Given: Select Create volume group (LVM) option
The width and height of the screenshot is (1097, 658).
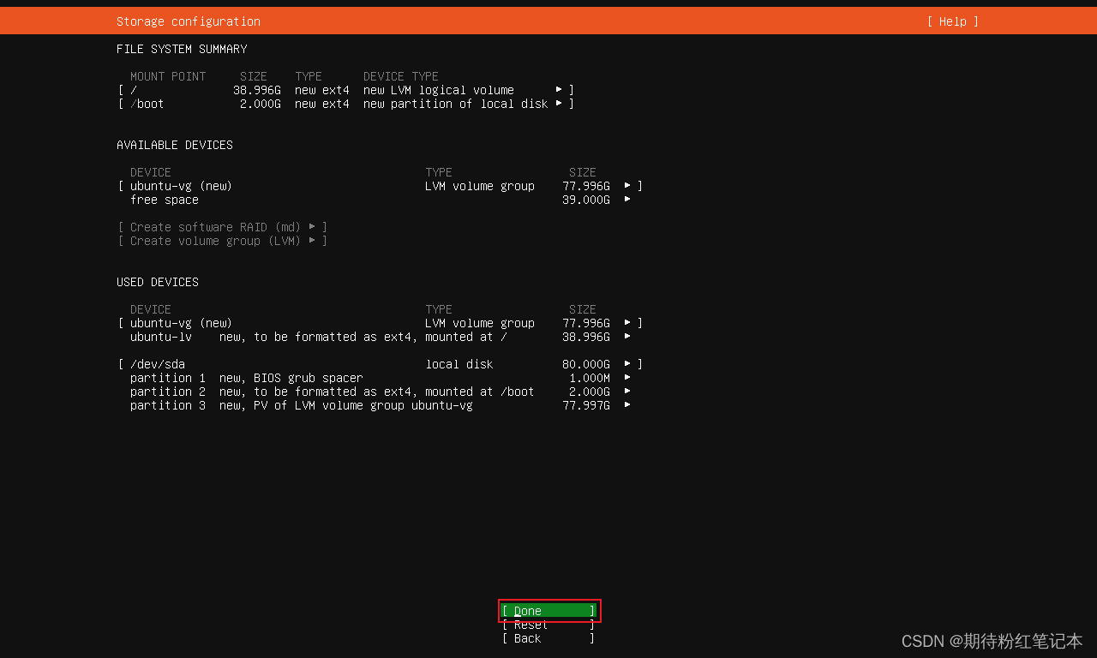Looking at the screenshot, I should tap(223, 241).
